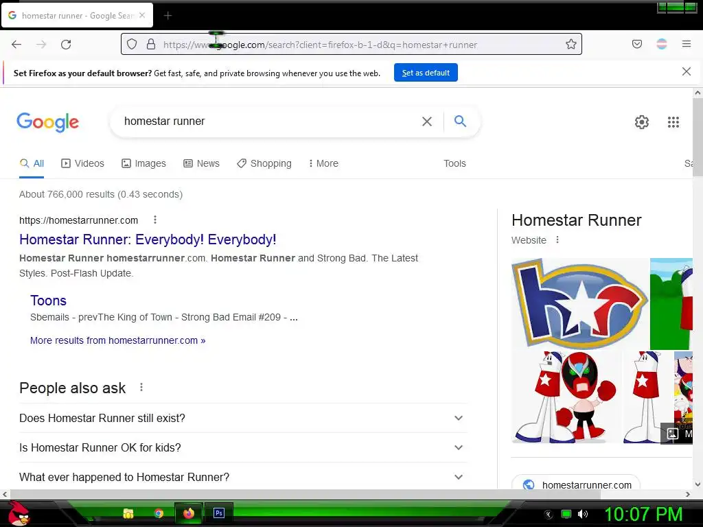Screen dimensions: 703x527
Task: Bookmark this page with the star
Action: 571,45
